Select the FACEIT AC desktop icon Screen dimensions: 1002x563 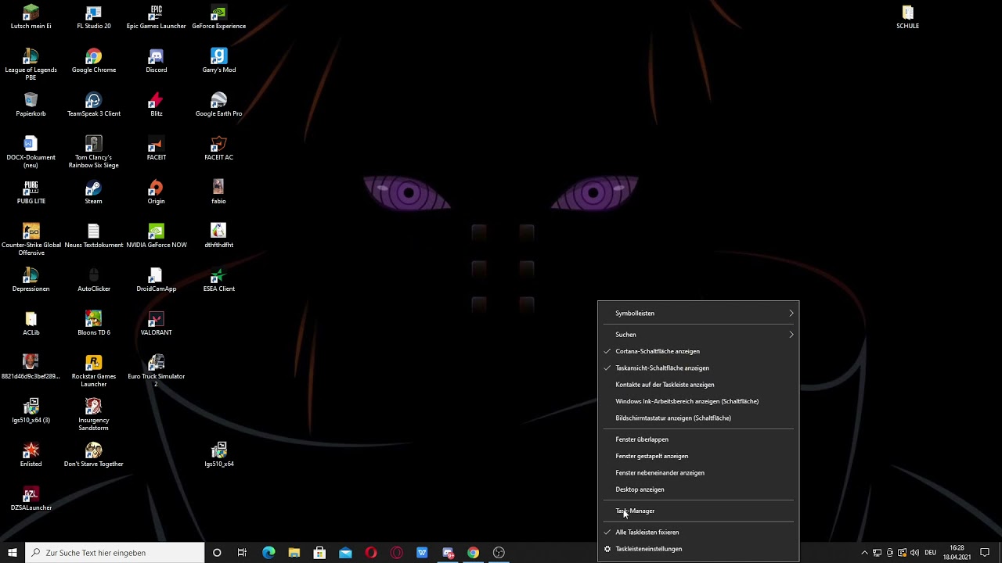[218, 149]
